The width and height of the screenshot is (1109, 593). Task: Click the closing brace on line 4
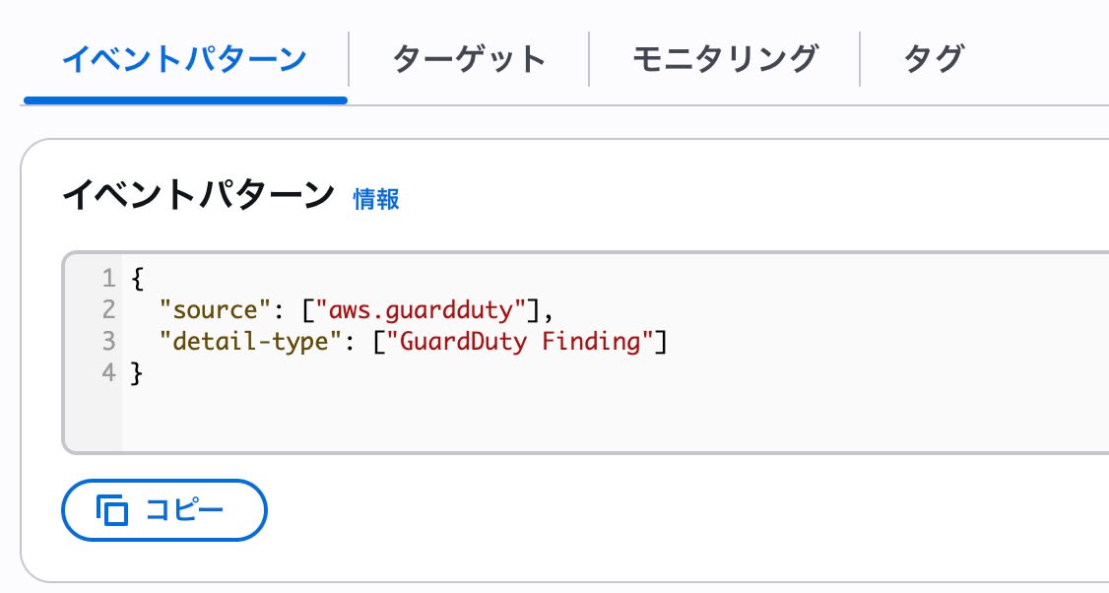tap(137, 372)
